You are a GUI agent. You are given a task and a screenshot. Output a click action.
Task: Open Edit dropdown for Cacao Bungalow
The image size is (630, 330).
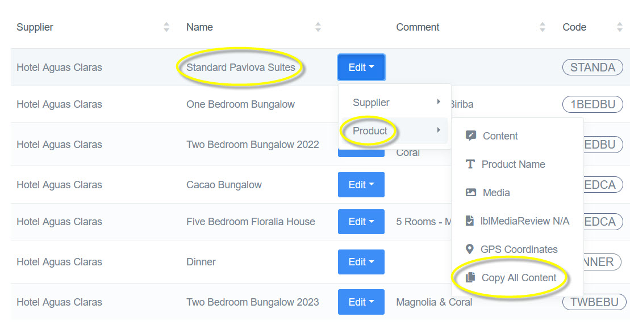click(361, 185)
